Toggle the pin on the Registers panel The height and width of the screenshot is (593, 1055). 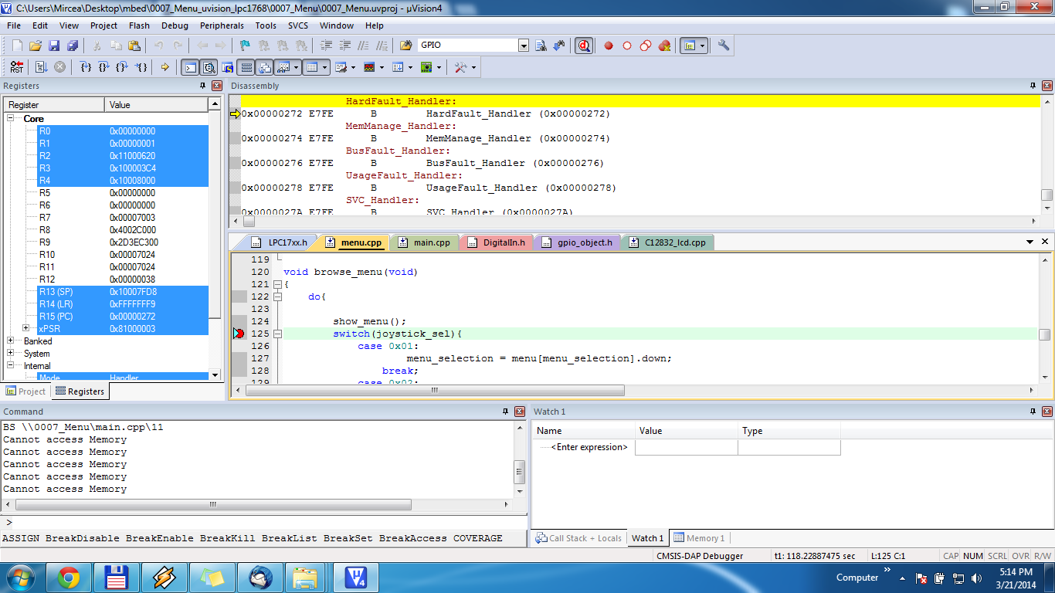203,86
